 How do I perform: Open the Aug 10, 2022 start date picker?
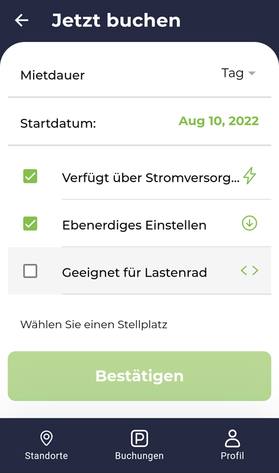[219, 121]
